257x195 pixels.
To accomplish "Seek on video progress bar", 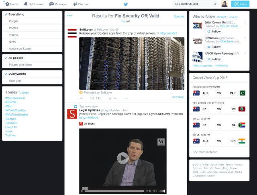I will (115, 191).
